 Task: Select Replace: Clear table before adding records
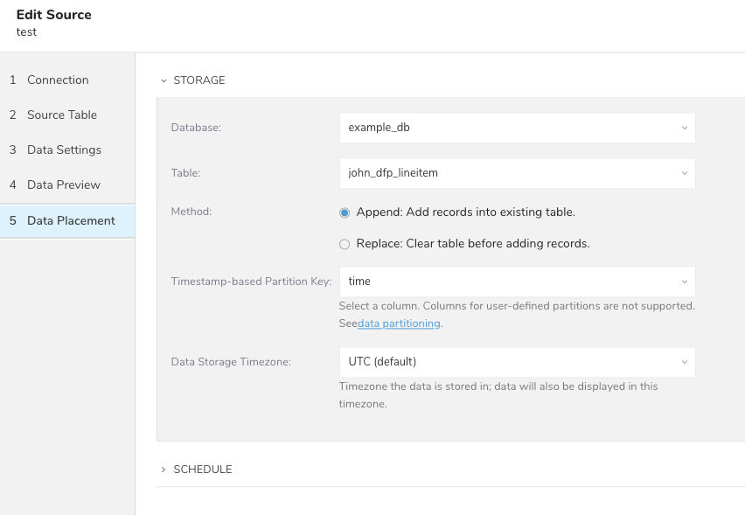click(345, 244)
